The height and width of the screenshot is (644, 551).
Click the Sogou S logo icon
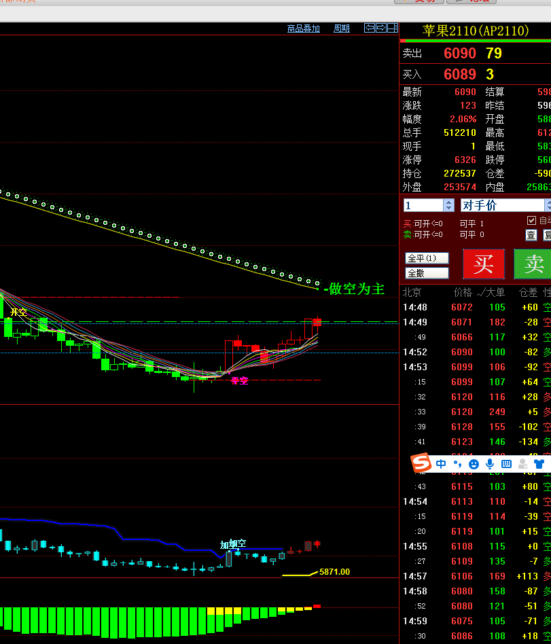click(421, 463)
